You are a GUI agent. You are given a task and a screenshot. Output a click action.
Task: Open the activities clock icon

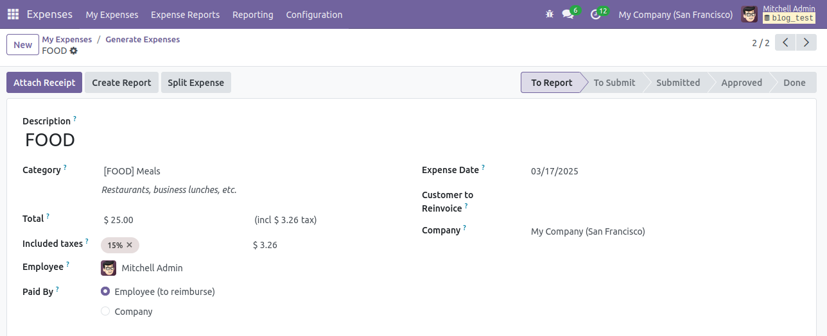596,14
